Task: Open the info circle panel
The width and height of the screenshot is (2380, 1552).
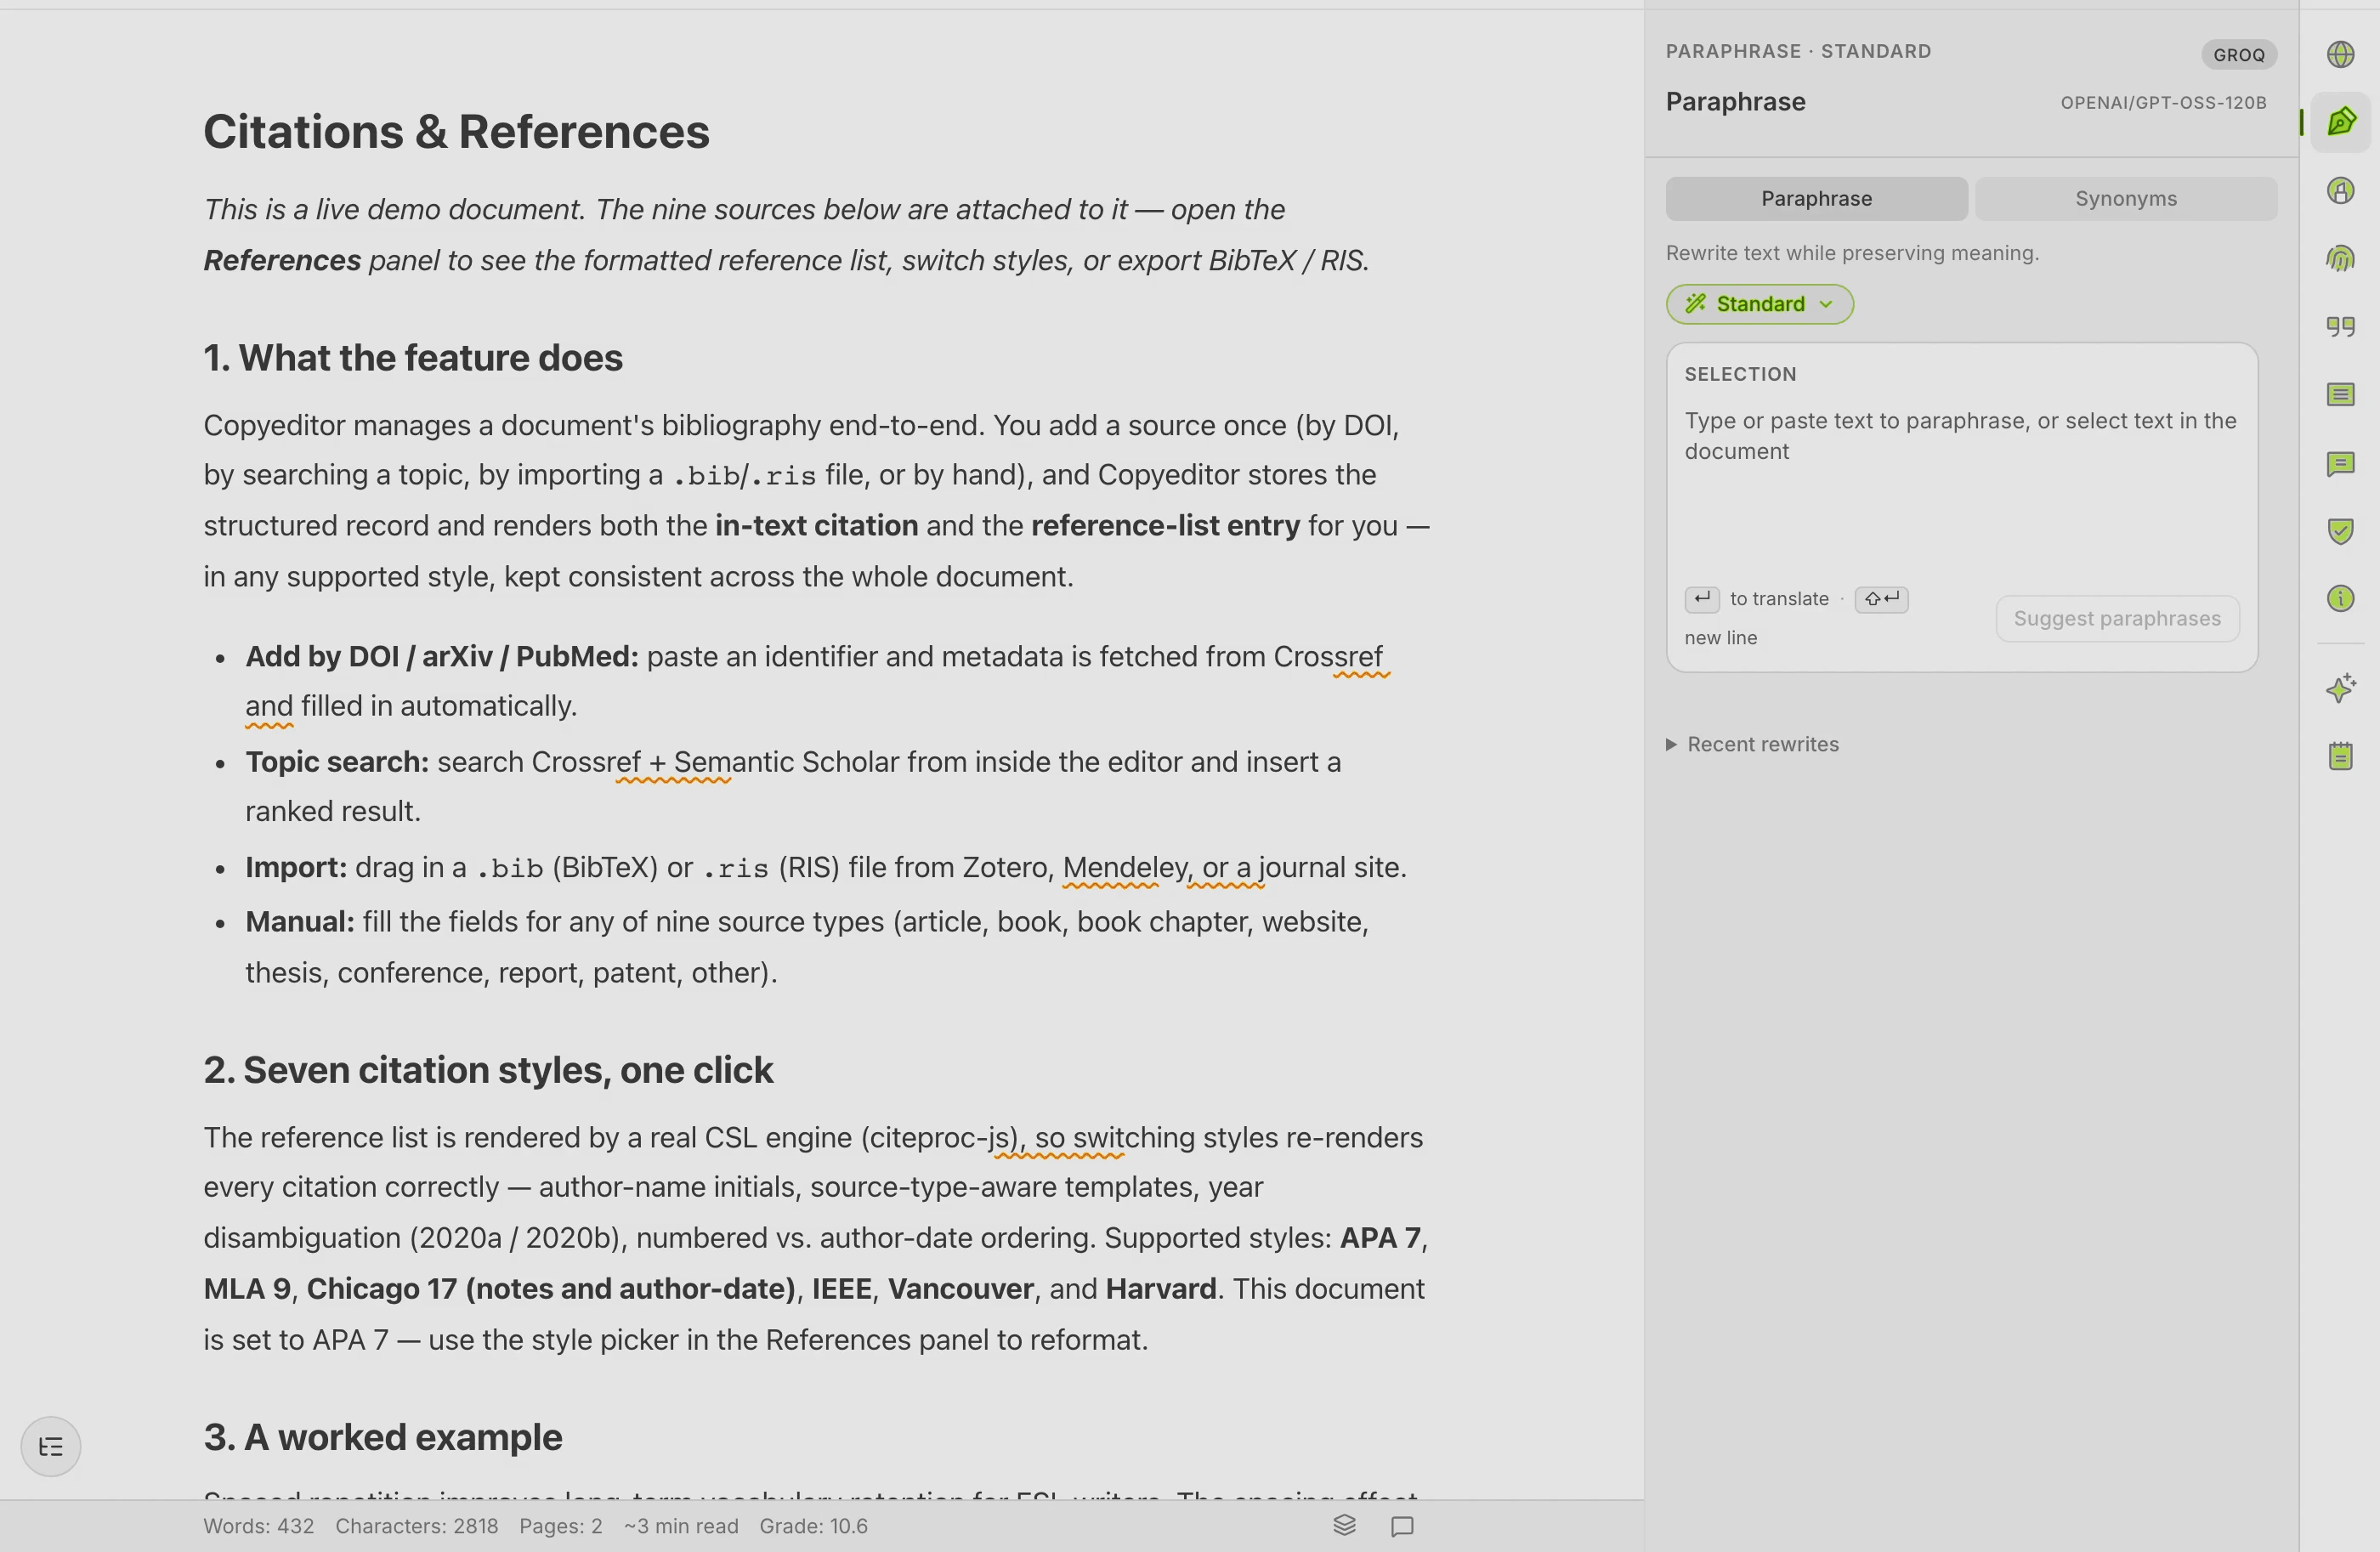Action: [x=2340, y=599]
